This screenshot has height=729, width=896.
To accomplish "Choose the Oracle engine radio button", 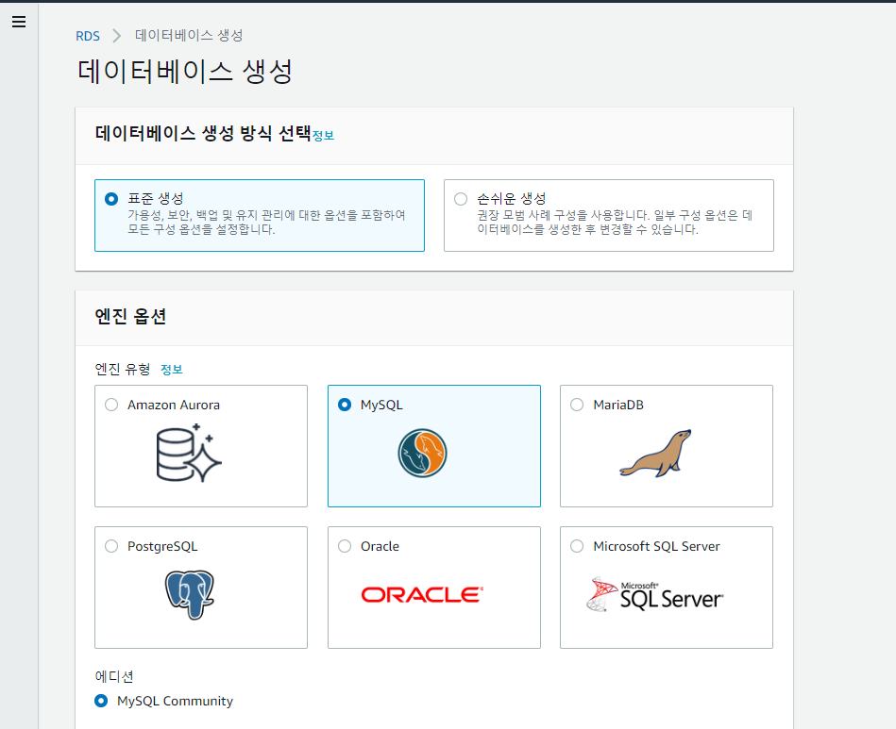I will coord(345,546).
